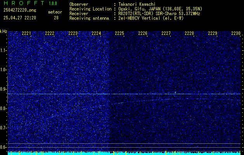Click the Ogaki, Gifu, JAPAN coordinates text
Viewport: 244px width, 155px height.
(x=160, y=9)
